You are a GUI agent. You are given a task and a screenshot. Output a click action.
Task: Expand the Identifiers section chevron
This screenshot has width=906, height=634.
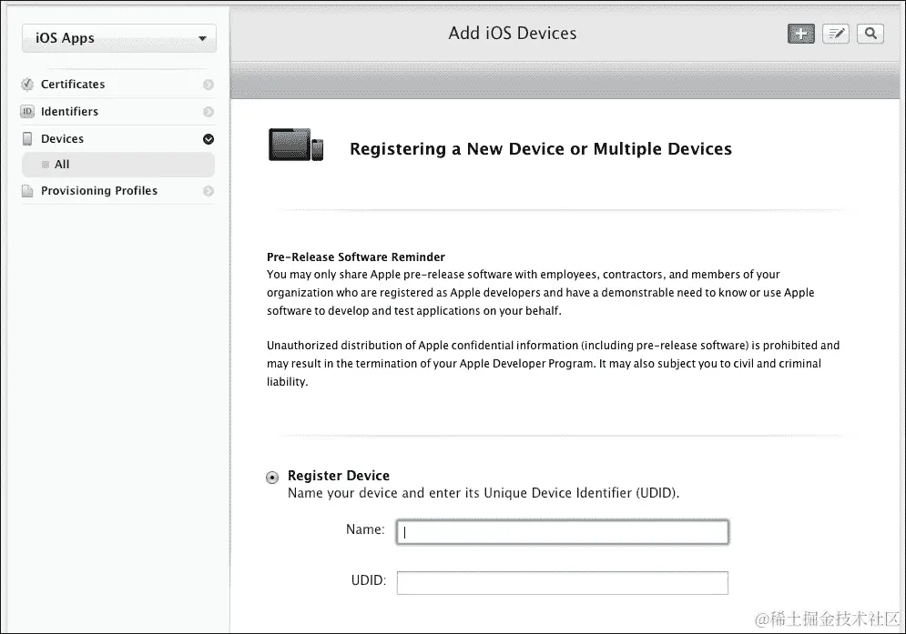209,112
